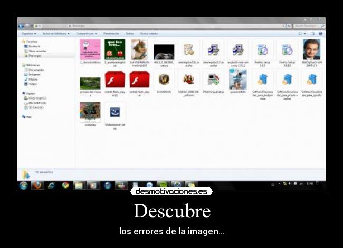The height and width of the screenshot is (248, 343).
Task: Select the pink cartoon image thumbnail
Action: tap(90, 49)
